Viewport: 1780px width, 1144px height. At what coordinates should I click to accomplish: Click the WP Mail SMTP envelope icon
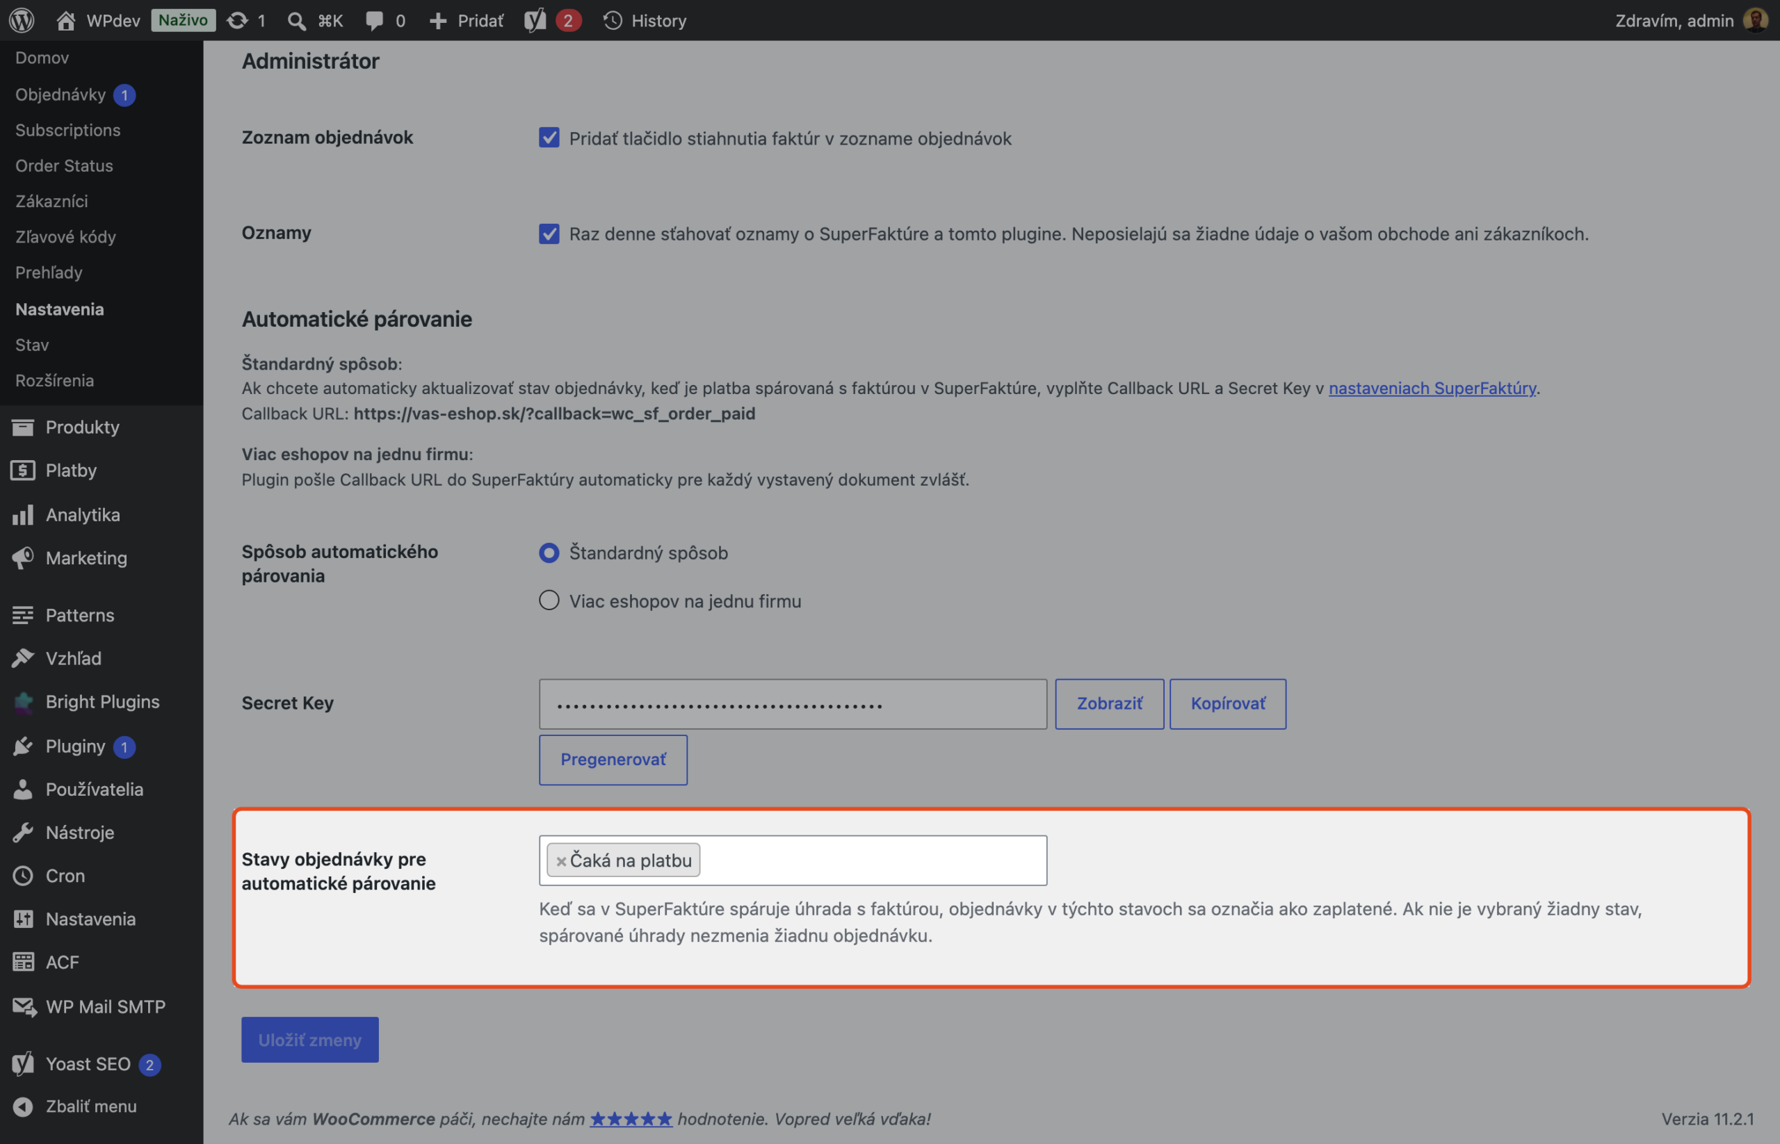pyautogui.click(x=24, y=1006)
